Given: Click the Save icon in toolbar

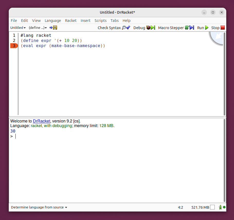Looking at the screenshot, I should tap(53, 28).
